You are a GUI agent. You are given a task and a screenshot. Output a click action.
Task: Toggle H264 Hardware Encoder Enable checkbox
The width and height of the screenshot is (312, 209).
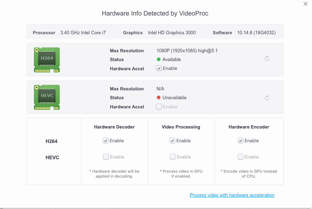tap(240, 141)
